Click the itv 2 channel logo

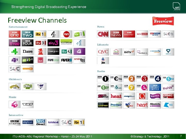79,34
